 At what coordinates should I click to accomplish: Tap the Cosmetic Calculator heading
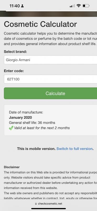point(40,24)
